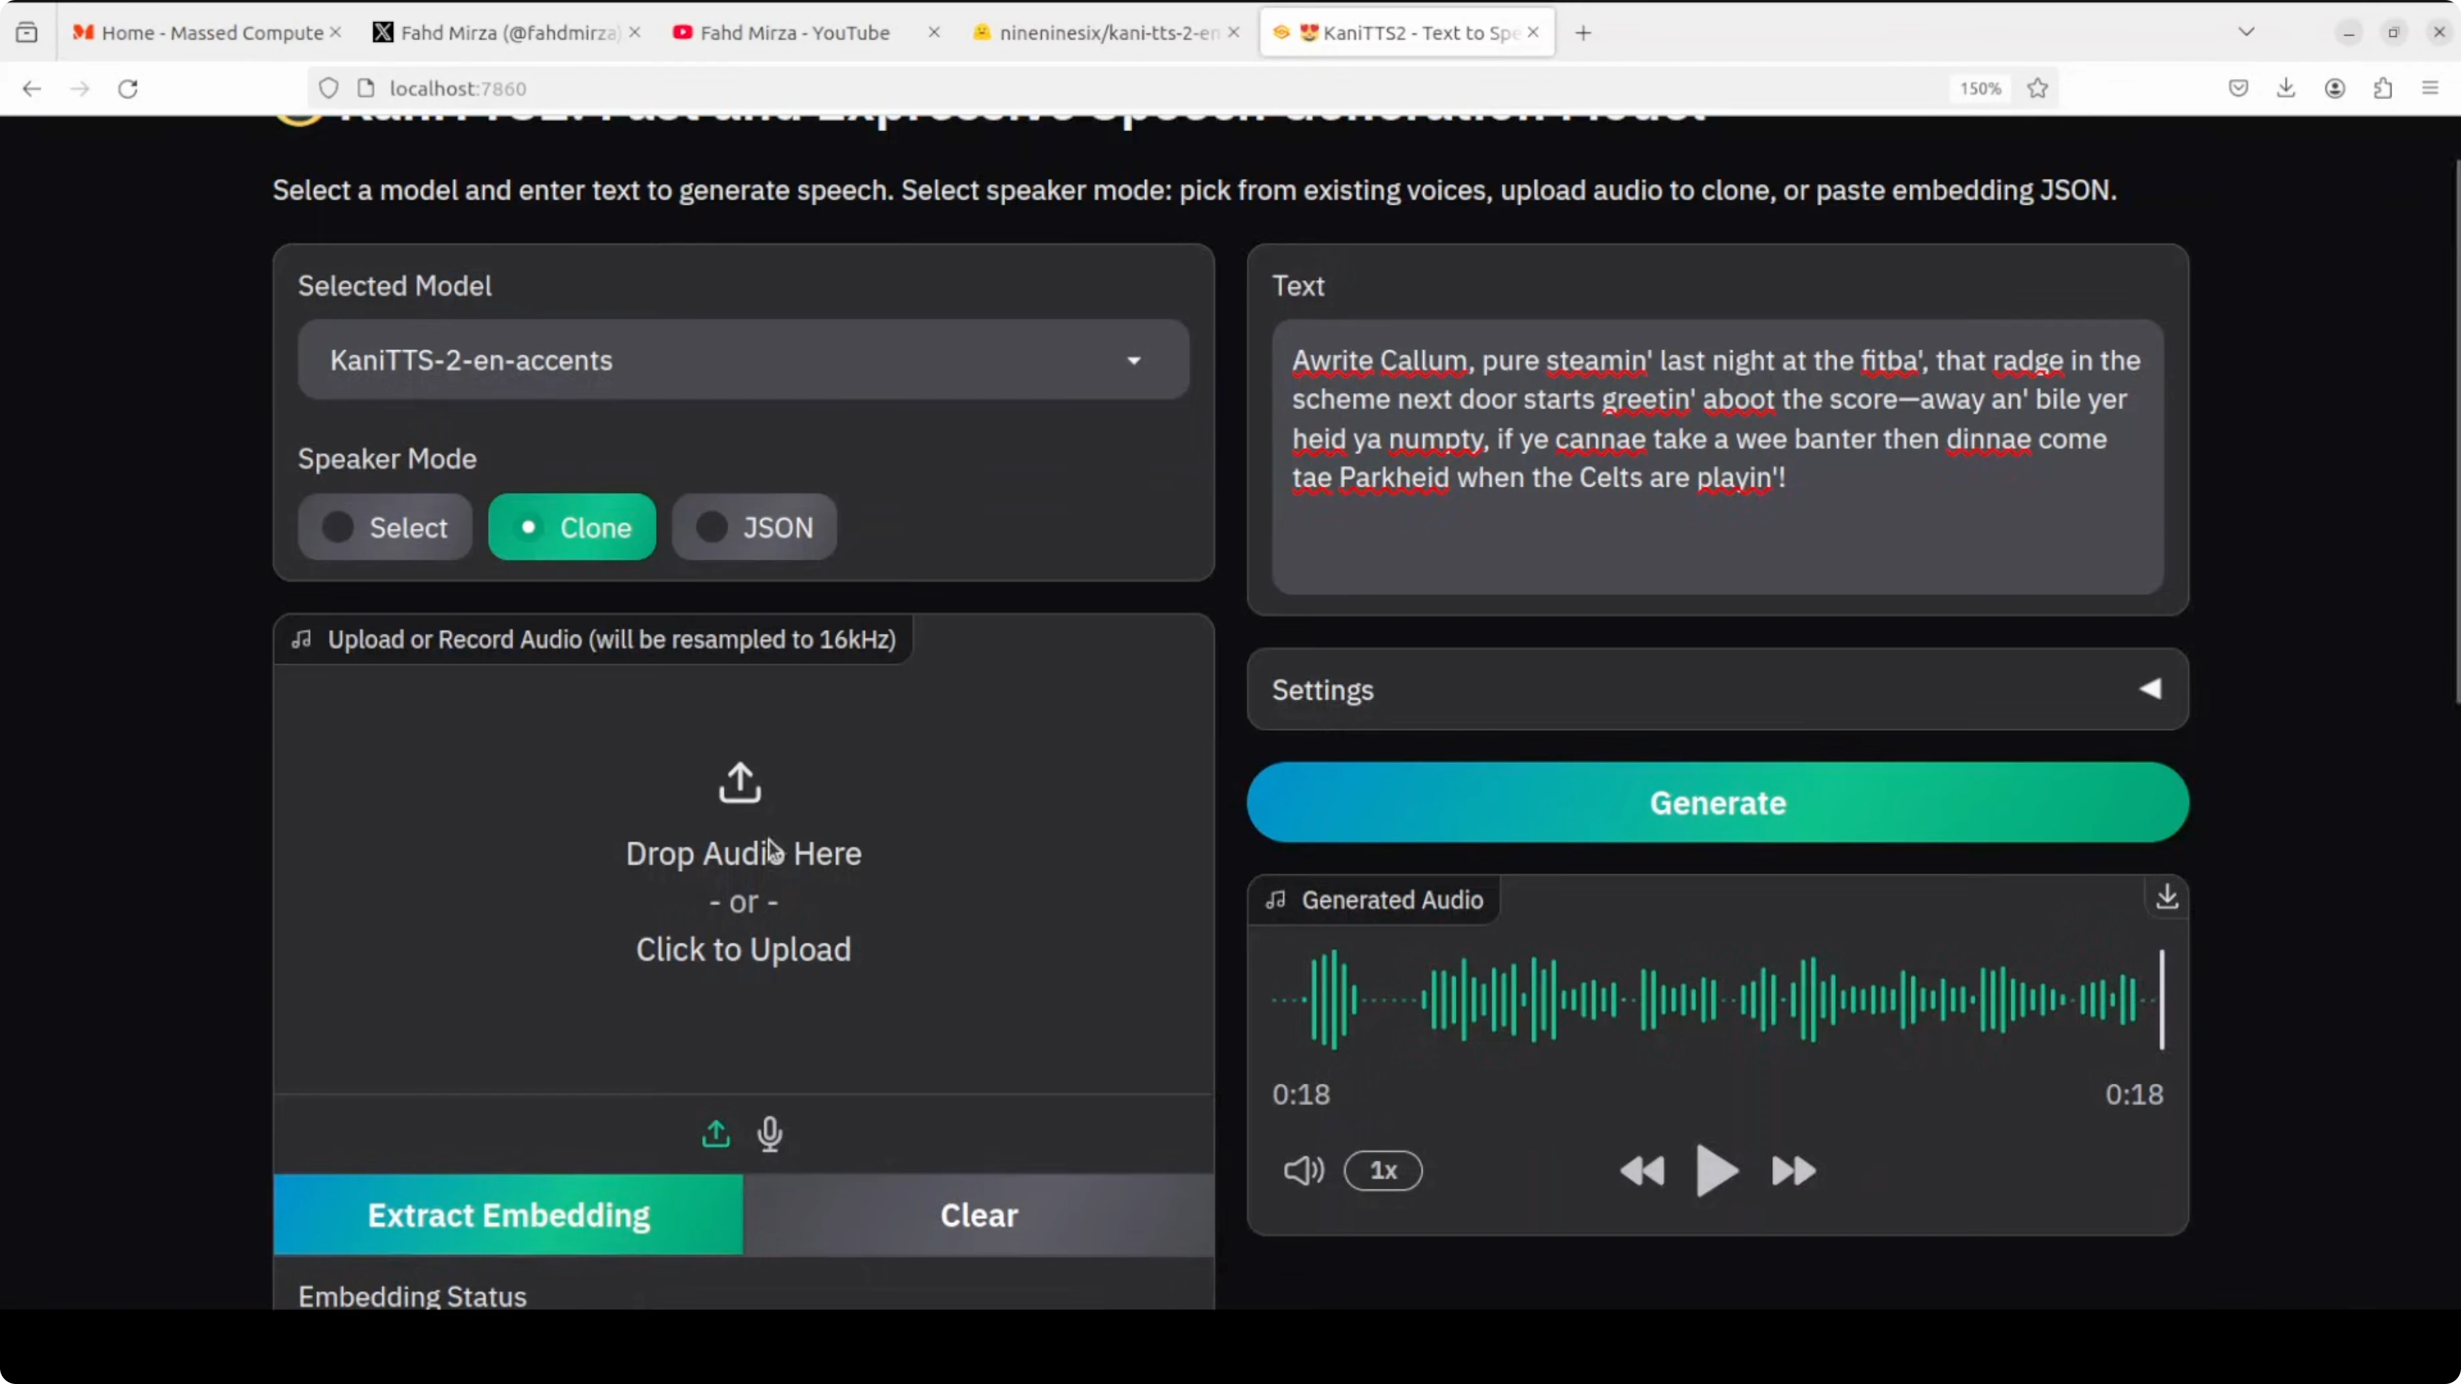This screenshot has height=1384, width=2461.
Task: Open the browser tab list dropdown
Action: 2247,31
